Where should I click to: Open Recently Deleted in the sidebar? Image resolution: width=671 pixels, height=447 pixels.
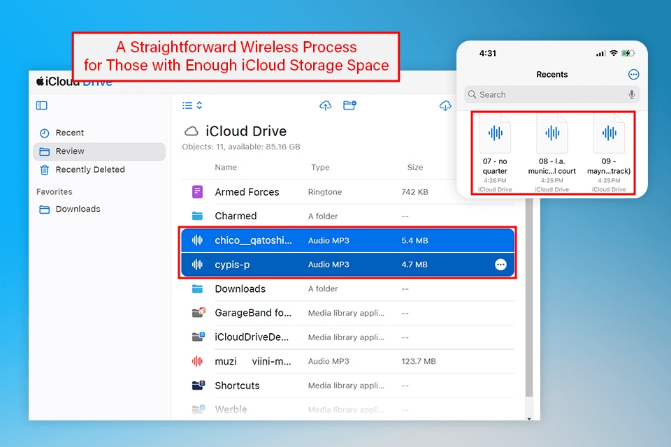coord(99,170)
